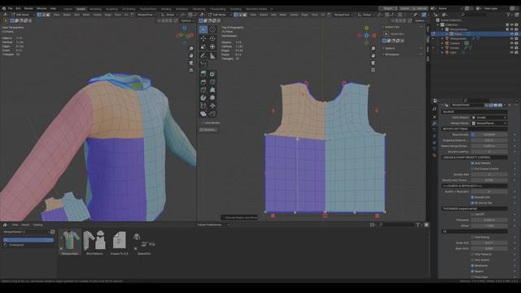Image resolution: width=521 pixels, height=293 pixels.
Task: Switch to the Sculpting workspace tab
Action: pyautogui.click(x=112, y=9)
